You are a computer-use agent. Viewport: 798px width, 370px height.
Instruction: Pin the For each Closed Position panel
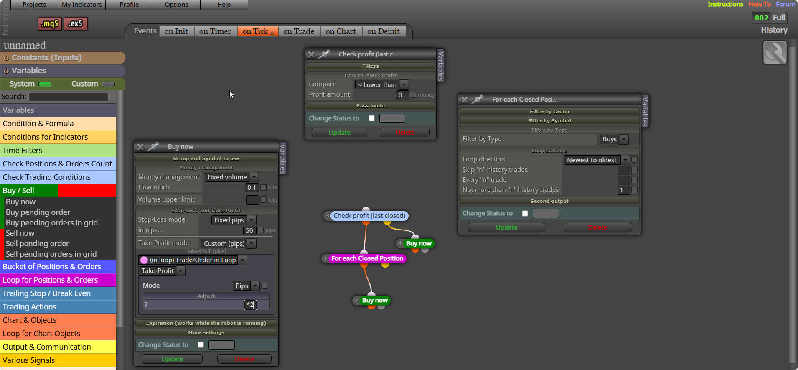click(x=477, y=100)
